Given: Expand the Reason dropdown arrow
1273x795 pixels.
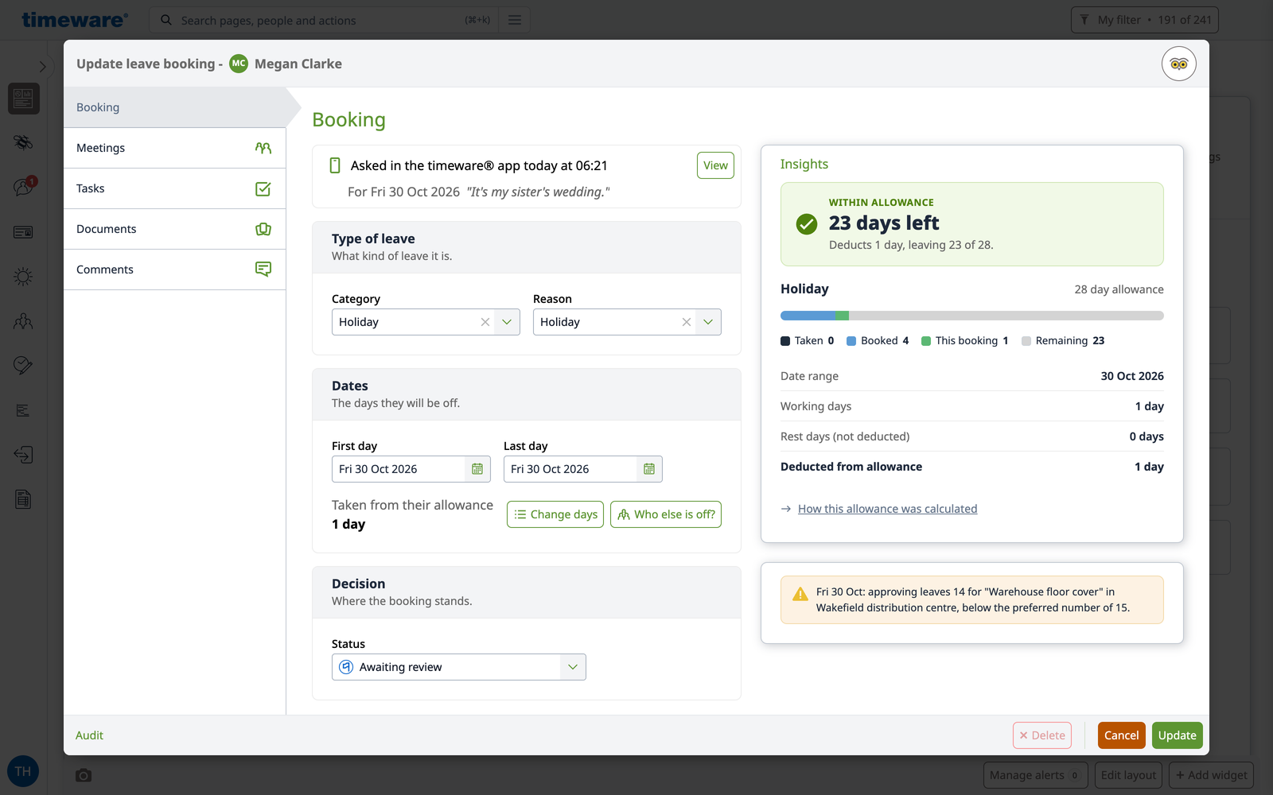Looking at the screenshot, I should (x=708, y=322).
